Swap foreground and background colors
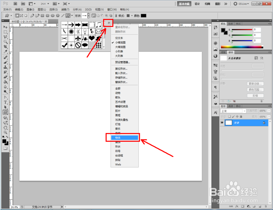The height and width of the screenshot is (210, 273). pos(7,137)
